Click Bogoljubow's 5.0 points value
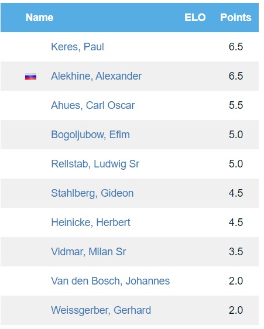The height and width of the screenshot is (329, 264). tap(236, 135)
